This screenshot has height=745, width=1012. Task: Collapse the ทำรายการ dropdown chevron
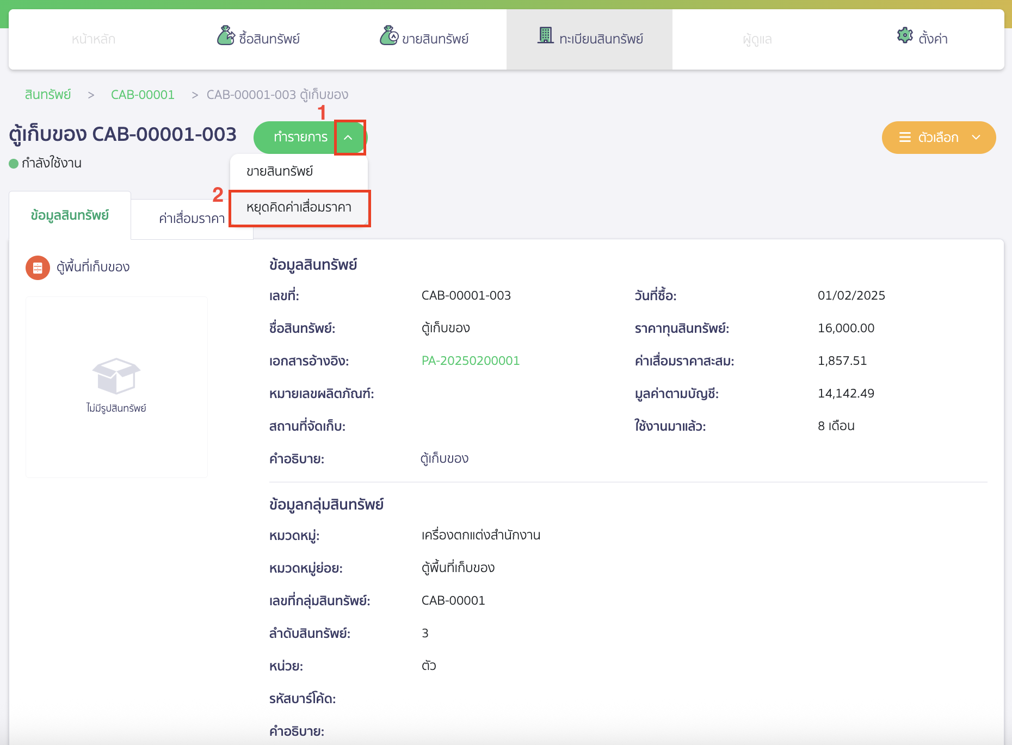coord(349,138)
